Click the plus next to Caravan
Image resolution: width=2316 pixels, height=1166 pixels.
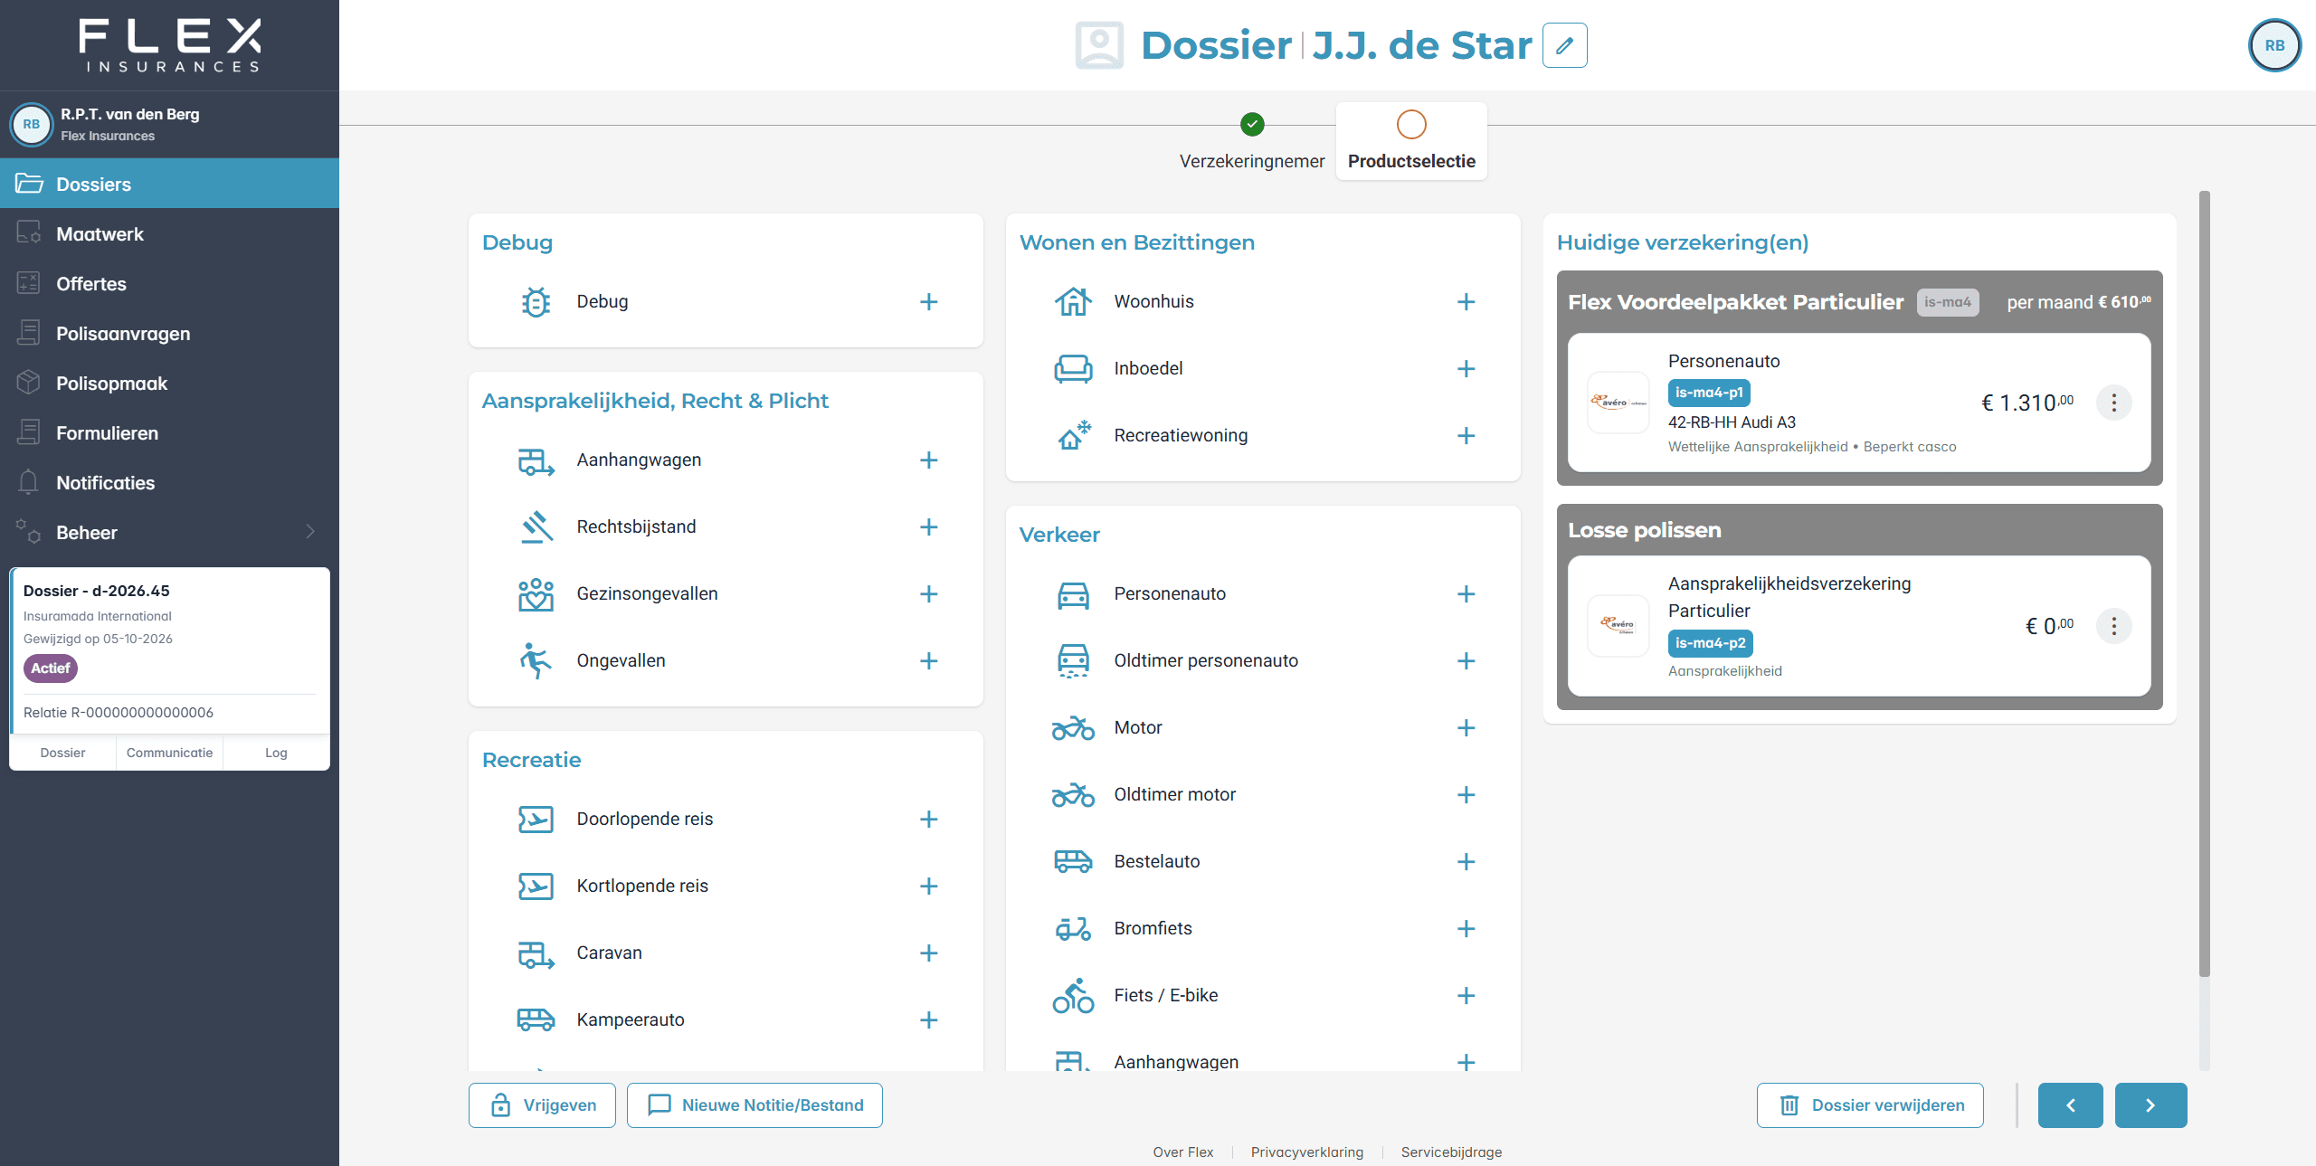tap(928, 953)
